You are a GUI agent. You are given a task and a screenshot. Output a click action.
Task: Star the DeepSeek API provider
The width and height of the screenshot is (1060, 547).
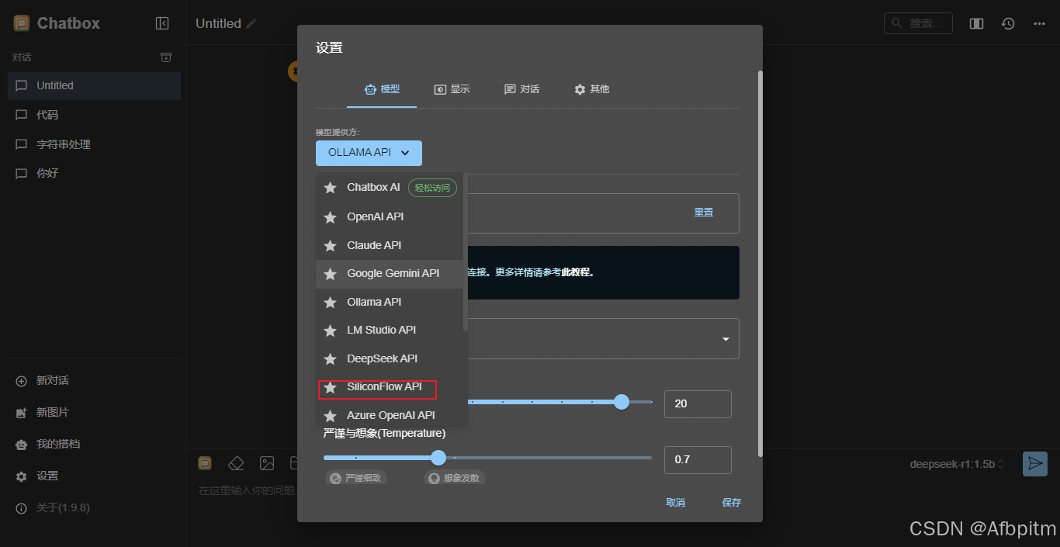pyautogui.click(x=331, y=359)
